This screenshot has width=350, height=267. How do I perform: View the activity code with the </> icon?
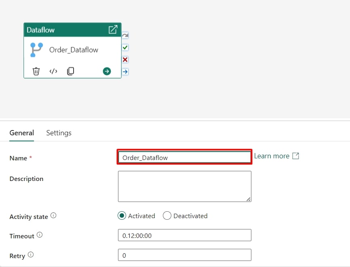53,71
